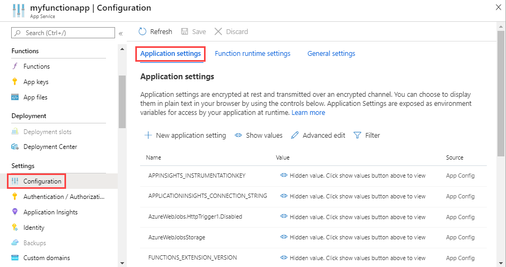Click the Functions icon in sidebar

coord(15,66)
